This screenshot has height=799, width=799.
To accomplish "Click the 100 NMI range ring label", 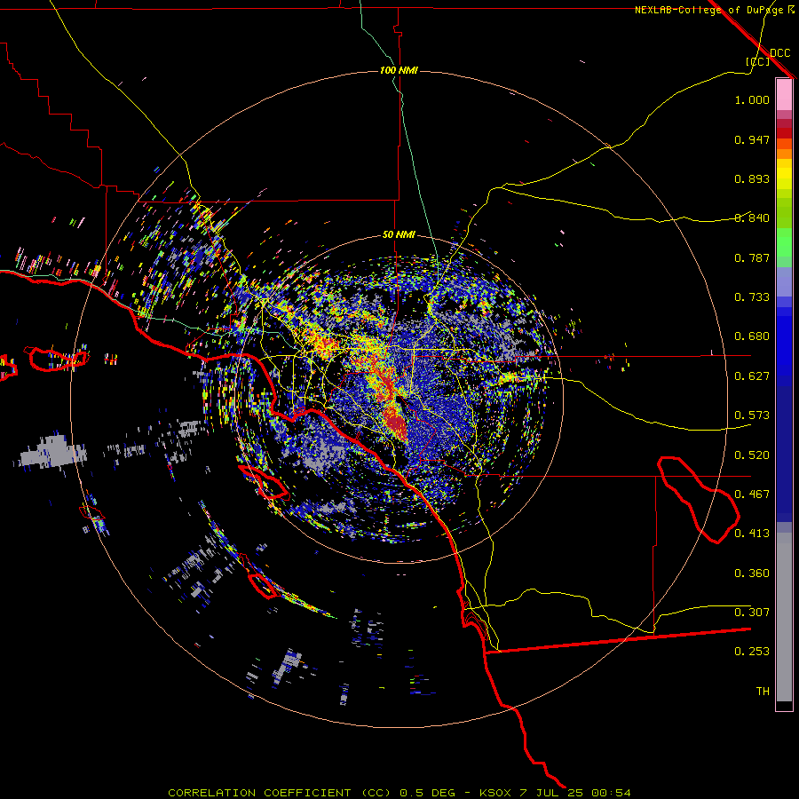I will coord(399,70).
